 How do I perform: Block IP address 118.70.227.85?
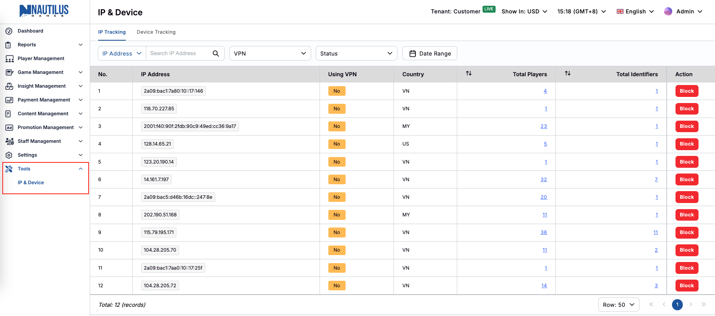[x=687, y=109]
